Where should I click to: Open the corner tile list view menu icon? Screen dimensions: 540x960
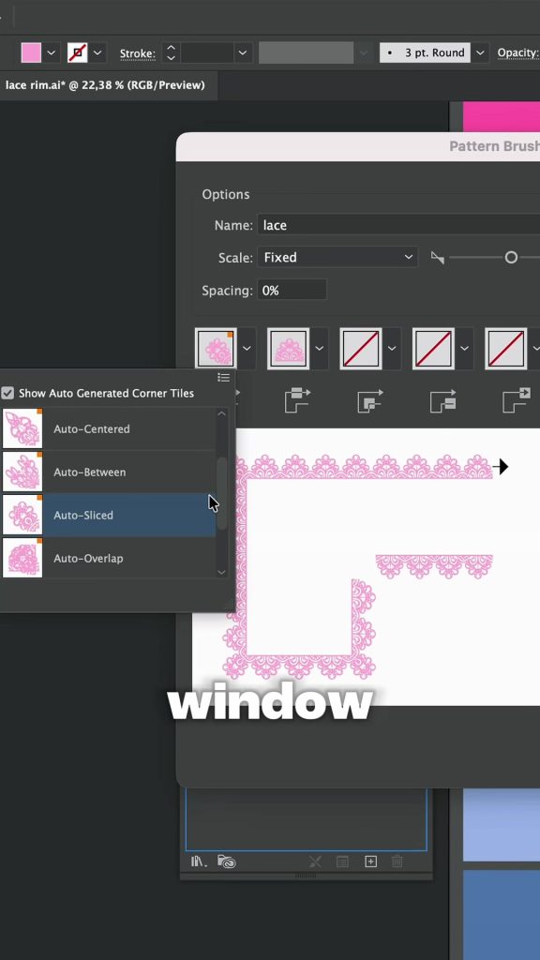(223, 378)
